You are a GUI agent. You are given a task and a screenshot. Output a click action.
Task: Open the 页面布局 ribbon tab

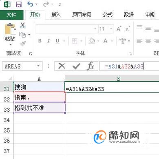[x=82, y=15]
